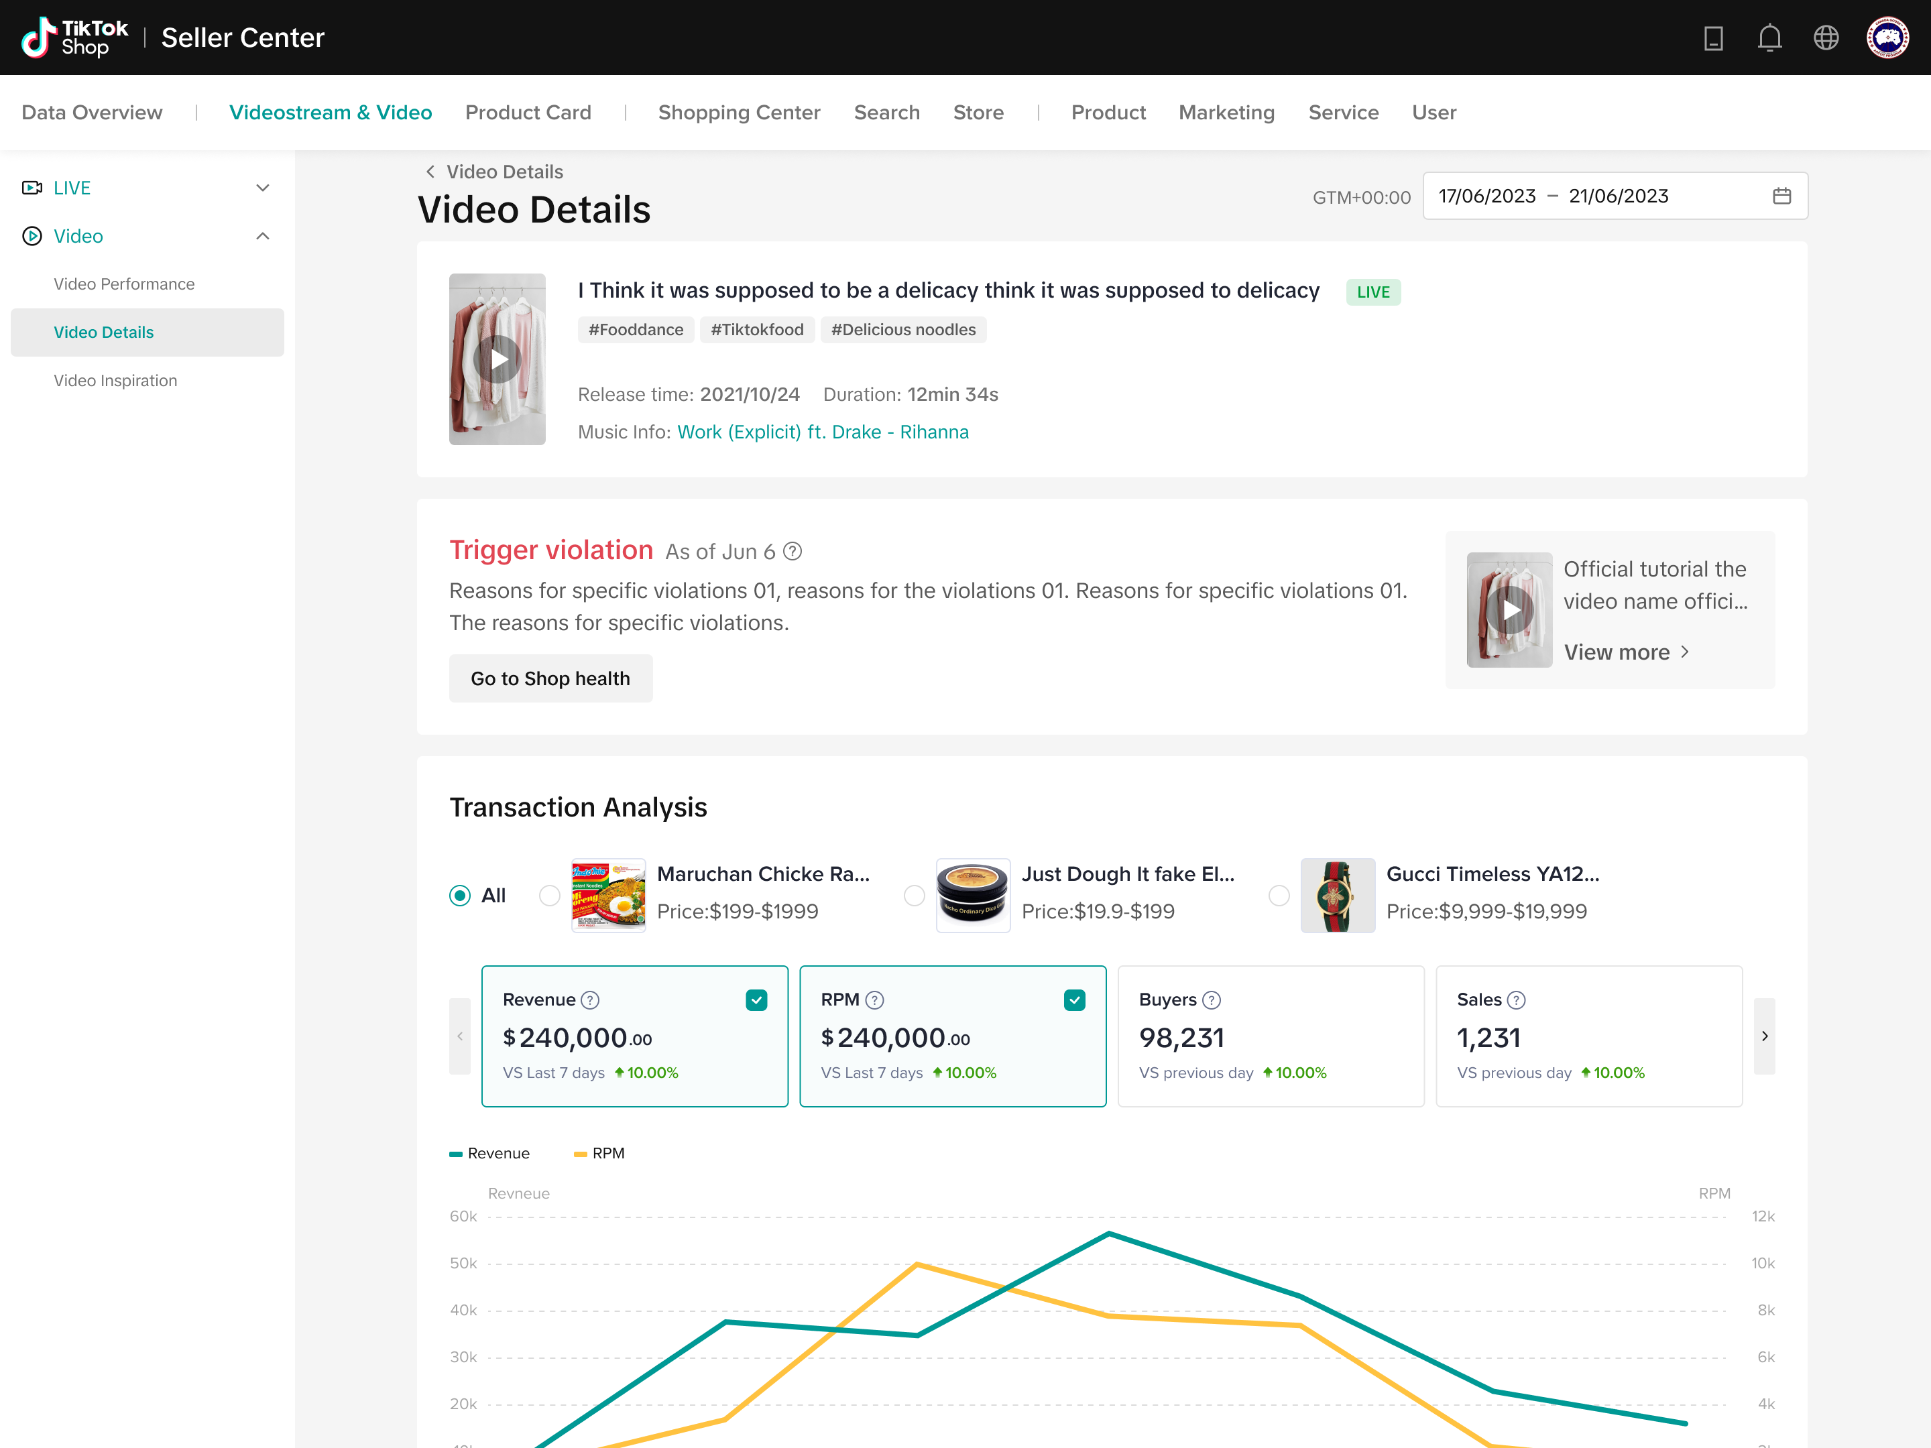Play the main video thumbnail
Screen dimensions: 1931x1448
tap(498, 359)
